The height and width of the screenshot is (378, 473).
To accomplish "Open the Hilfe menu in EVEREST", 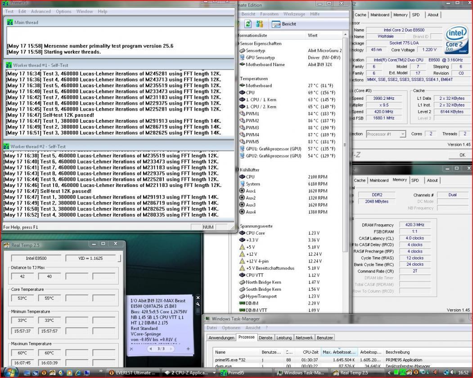I will 315,14.
